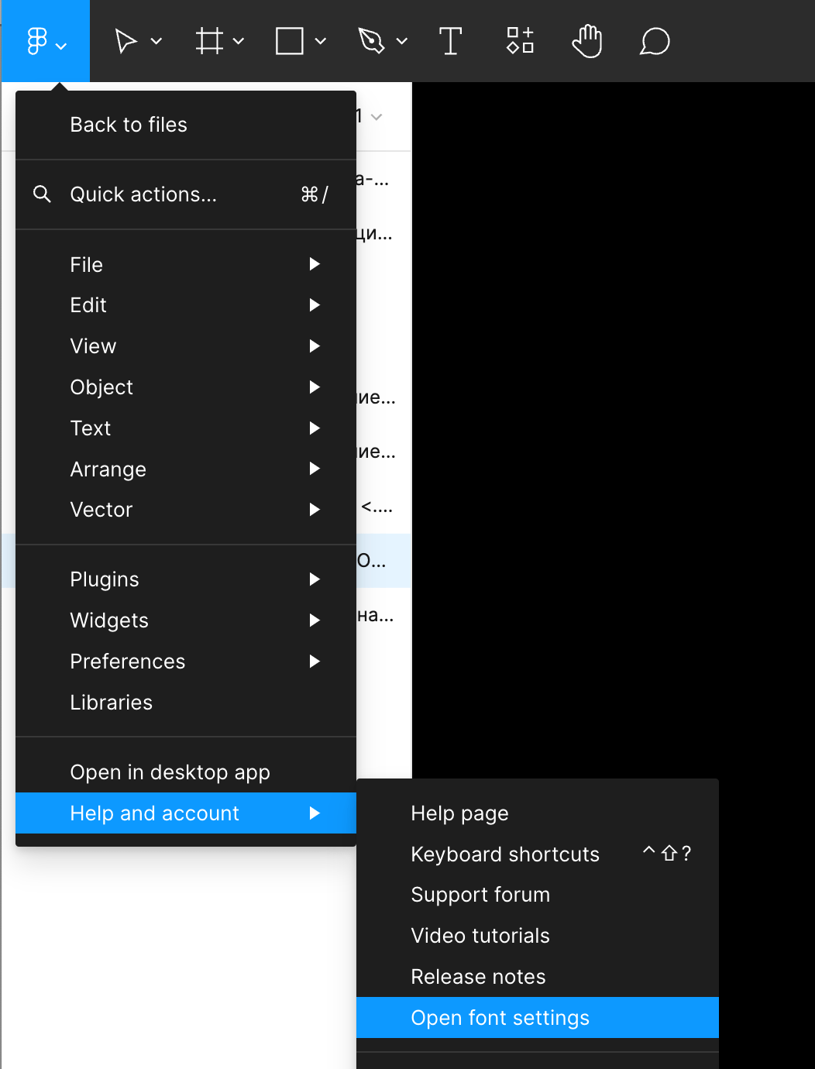
Task: Click the Figma main menu logo
Action: point(37,41)
